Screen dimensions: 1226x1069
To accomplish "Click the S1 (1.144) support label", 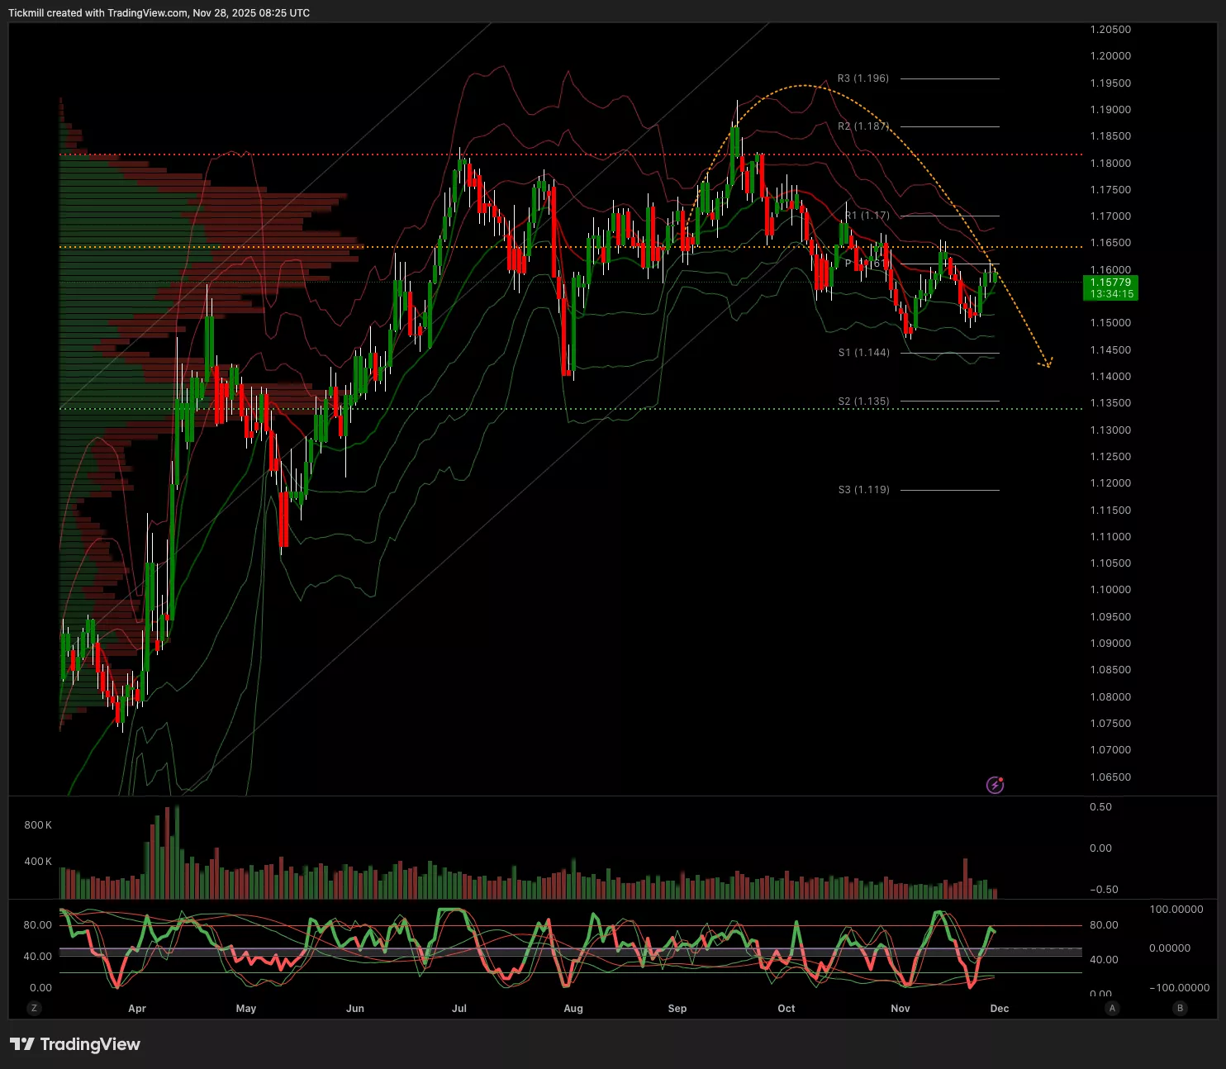I will 864,353.
